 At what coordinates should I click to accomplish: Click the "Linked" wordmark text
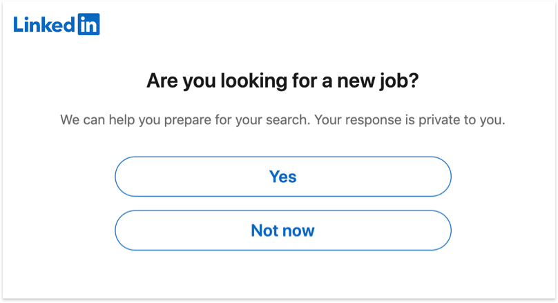pos(43,24)
